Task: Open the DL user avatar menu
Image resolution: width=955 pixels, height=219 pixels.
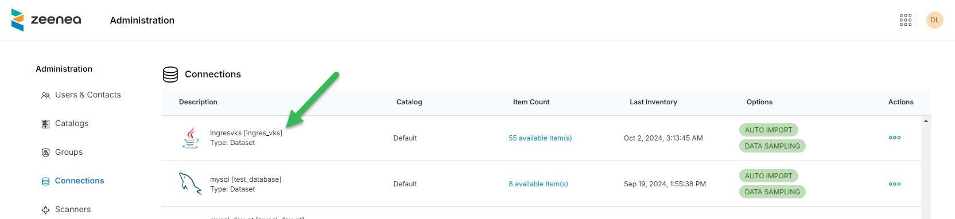Action: pos(935,20)
